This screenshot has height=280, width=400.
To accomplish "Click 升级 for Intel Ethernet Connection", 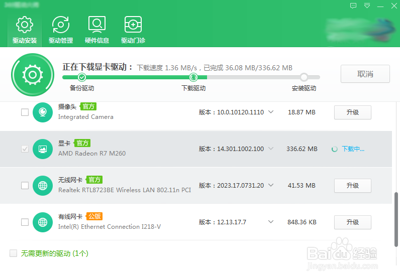I will pyautogui.click(x=353, y=222).
